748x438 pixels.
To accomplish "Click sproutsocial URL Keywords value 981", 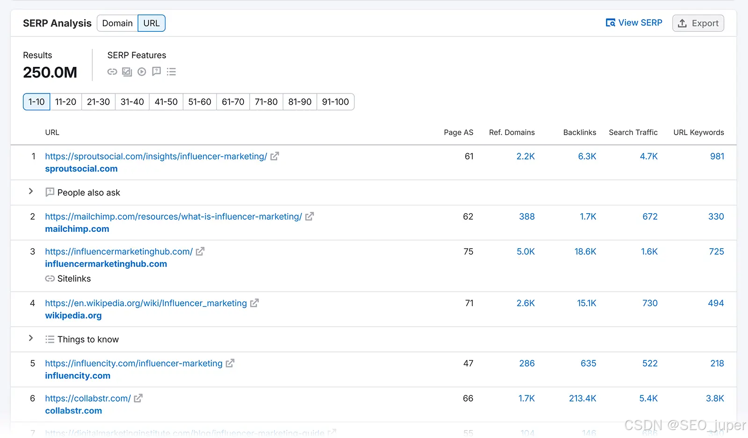I will 717,157.
